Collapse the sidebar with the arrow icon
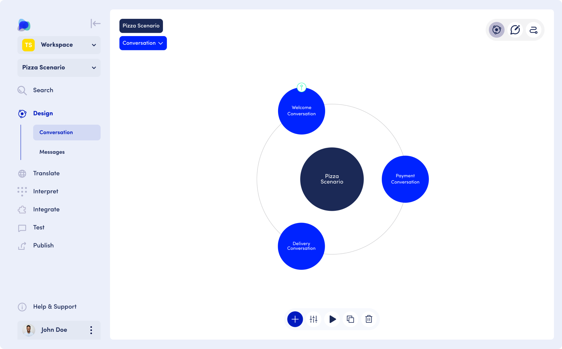The image size is (562, 349). pyautogui.click(x=95, y=24)
